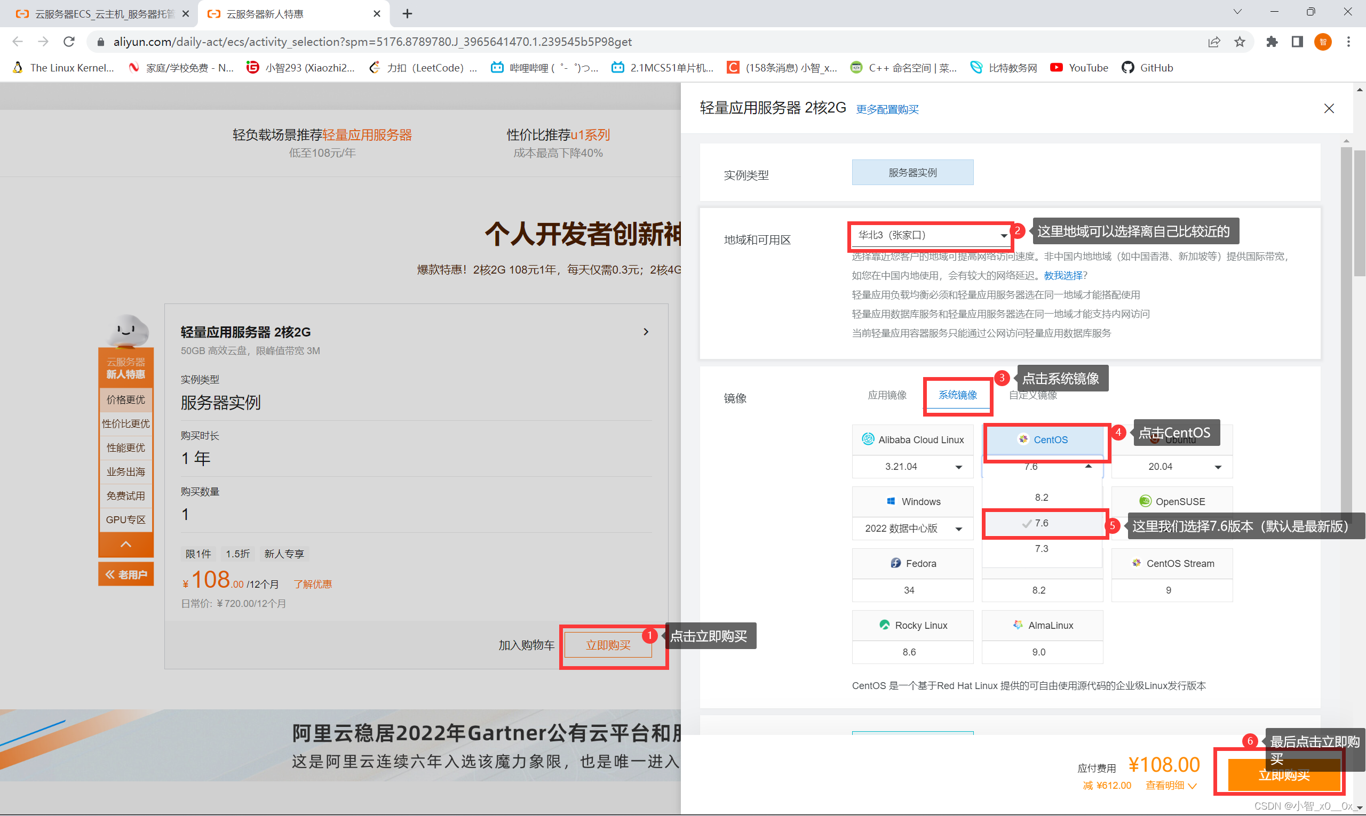Jump to 性价比更优 in the side nav
Image resolution: width=1366 pixels, height=816 pixels.
coord(125,423)
